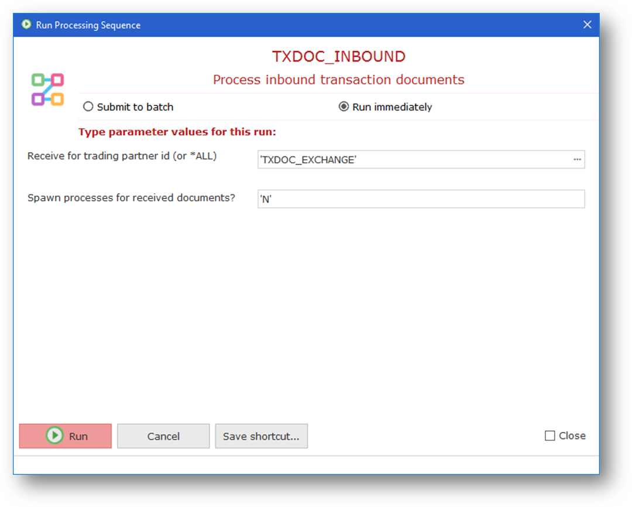The image size is (632, 507).
Task: Click the Receive for trading partner id label
Action: point(122,156)
